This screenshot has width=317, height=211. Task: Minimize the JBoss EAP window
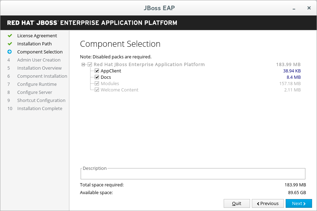[x=294, y=8]
